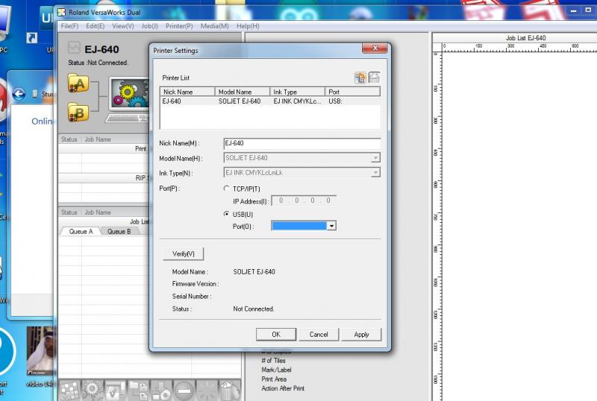Expand the Model Name dropdown

pos(375,158)
